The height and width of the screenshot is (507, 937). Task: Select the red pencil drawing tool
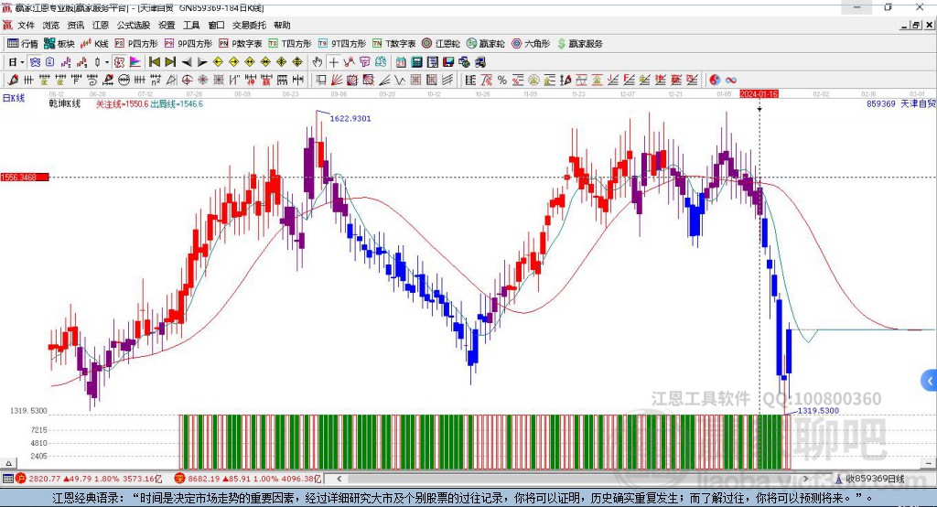coord(13,81)
